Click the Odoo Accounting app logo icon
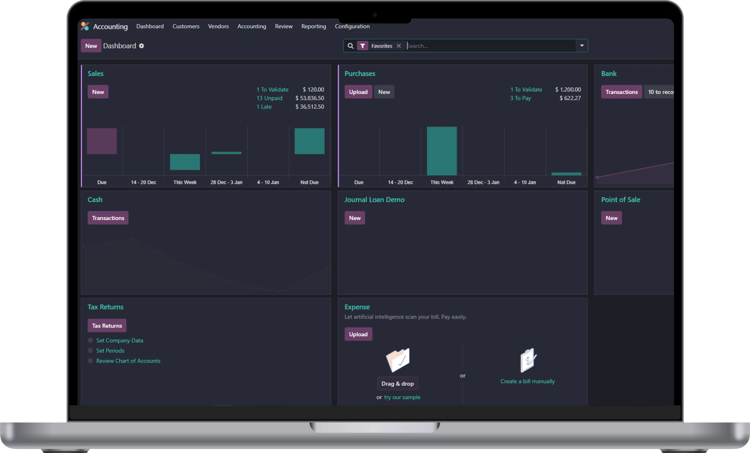Screen dimensions: 750x453 [85, 26]
